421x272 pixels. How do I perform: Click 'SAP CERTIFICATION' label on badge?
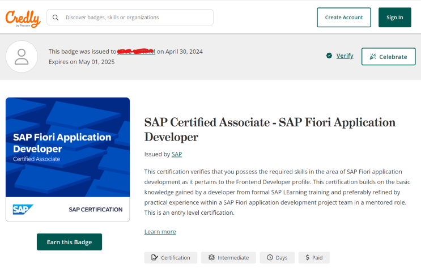(96, 210)
